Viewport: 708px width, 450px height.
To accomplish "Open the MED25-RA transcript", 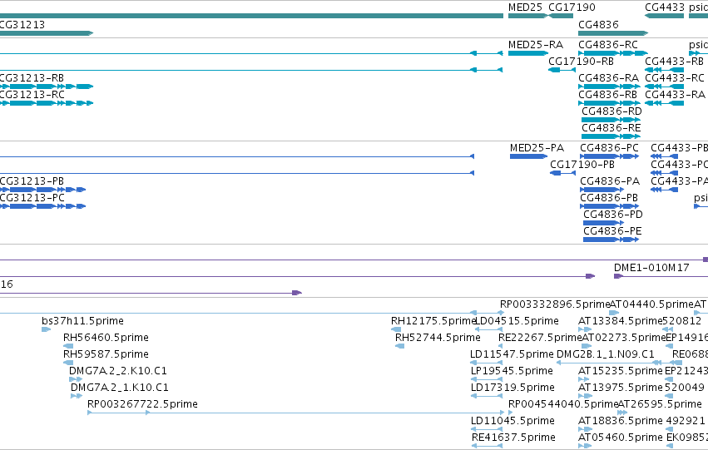I will tap(527, 53).
